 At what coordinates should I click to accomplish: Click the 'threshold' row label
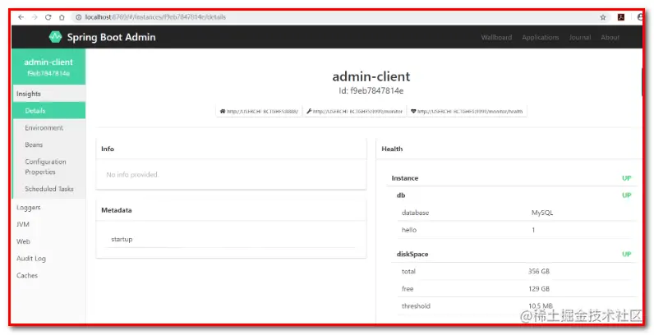pos(416,305)
